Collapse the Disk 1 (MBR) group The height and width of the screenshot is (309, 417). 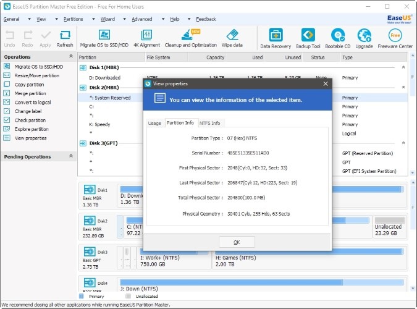click(x=403, y=67)
